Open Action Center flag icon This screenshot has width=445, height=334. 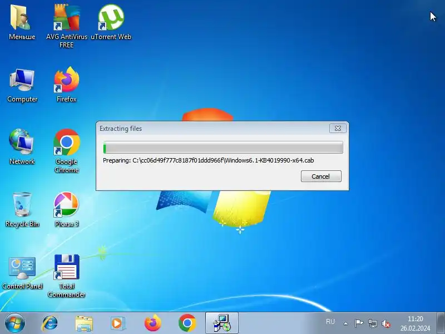click(359, 323)
